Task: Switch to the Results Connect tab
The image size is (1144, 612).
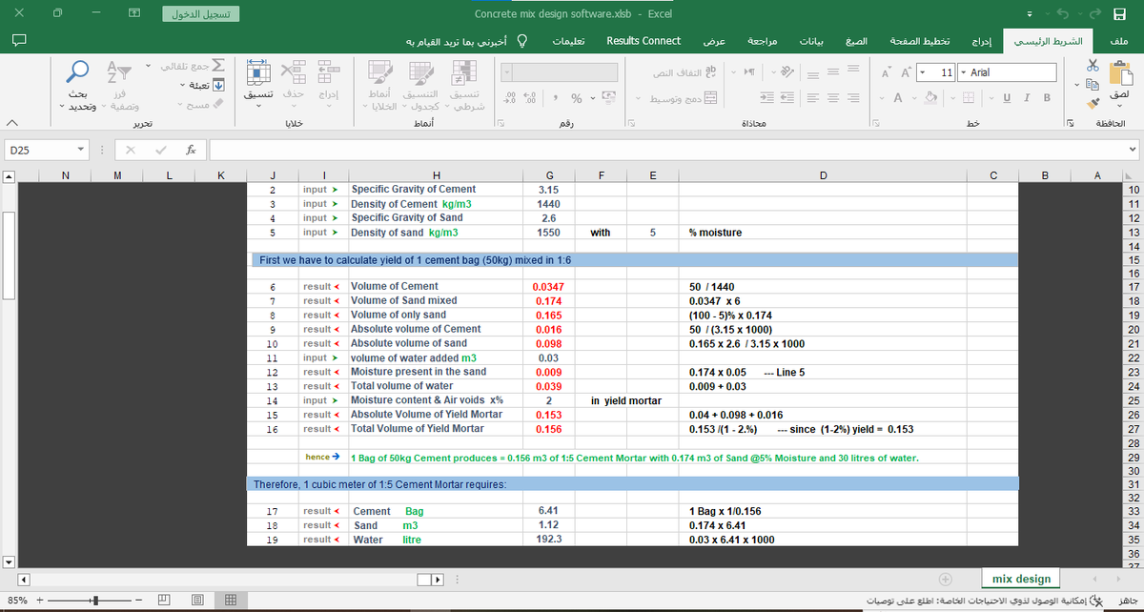Action: coord(643,41)
